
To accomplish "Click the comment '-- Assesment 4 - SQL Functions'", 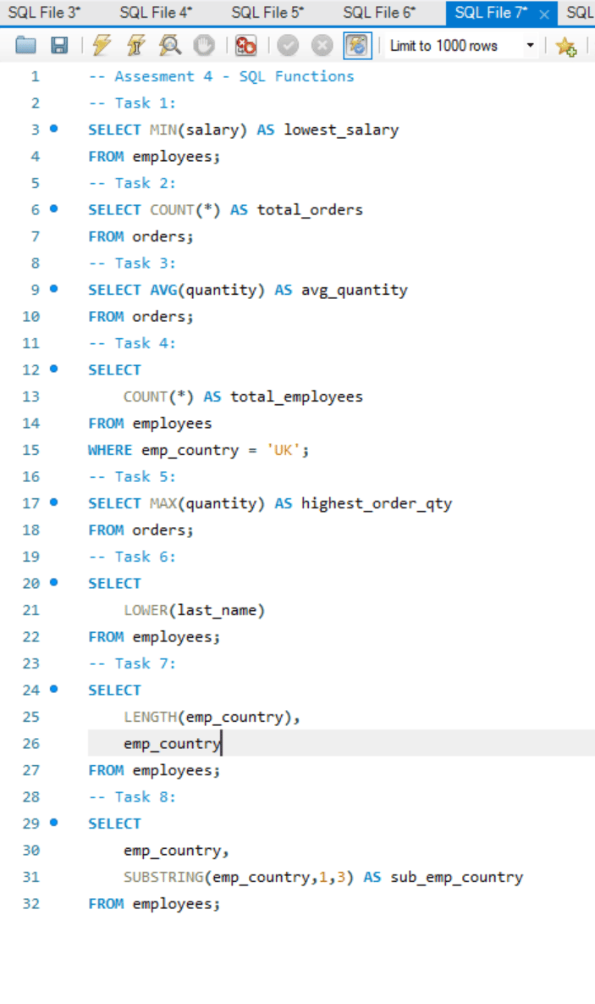I will tap(221, 76).
